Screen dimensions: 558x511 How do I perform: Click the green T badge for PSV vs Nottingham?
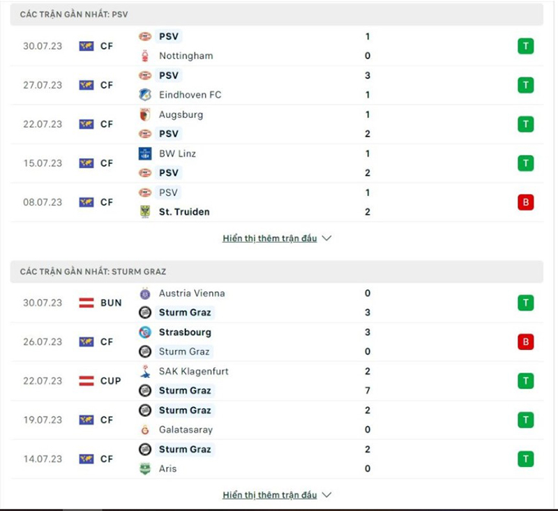pyautogui.click(x=525, y=45)
